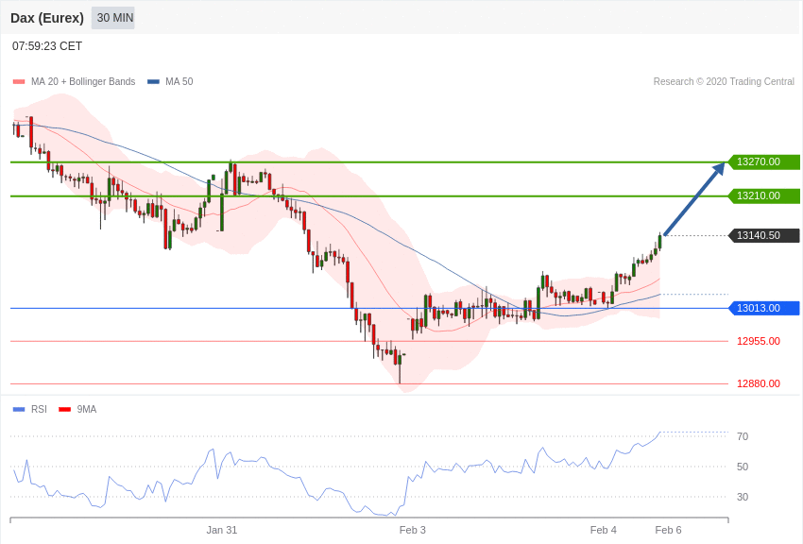Click the 12880.00 red support label
The image size is (803, 544).
point(759,383)
